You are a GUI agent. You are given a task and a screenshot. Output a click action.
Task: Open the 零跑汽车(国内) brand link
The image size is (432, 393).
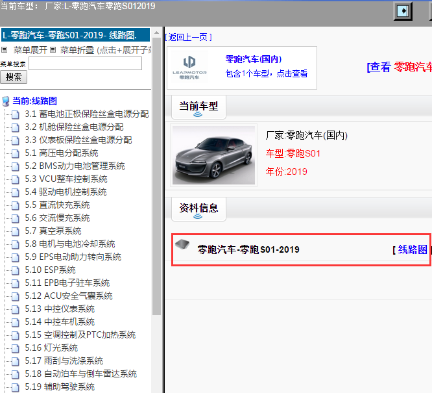253,59
